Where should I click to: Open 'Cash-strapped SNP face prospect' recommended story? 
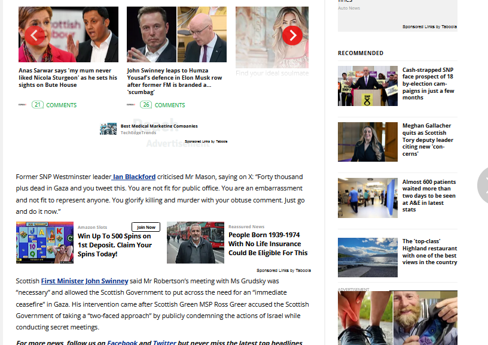[x=428, y=83]
